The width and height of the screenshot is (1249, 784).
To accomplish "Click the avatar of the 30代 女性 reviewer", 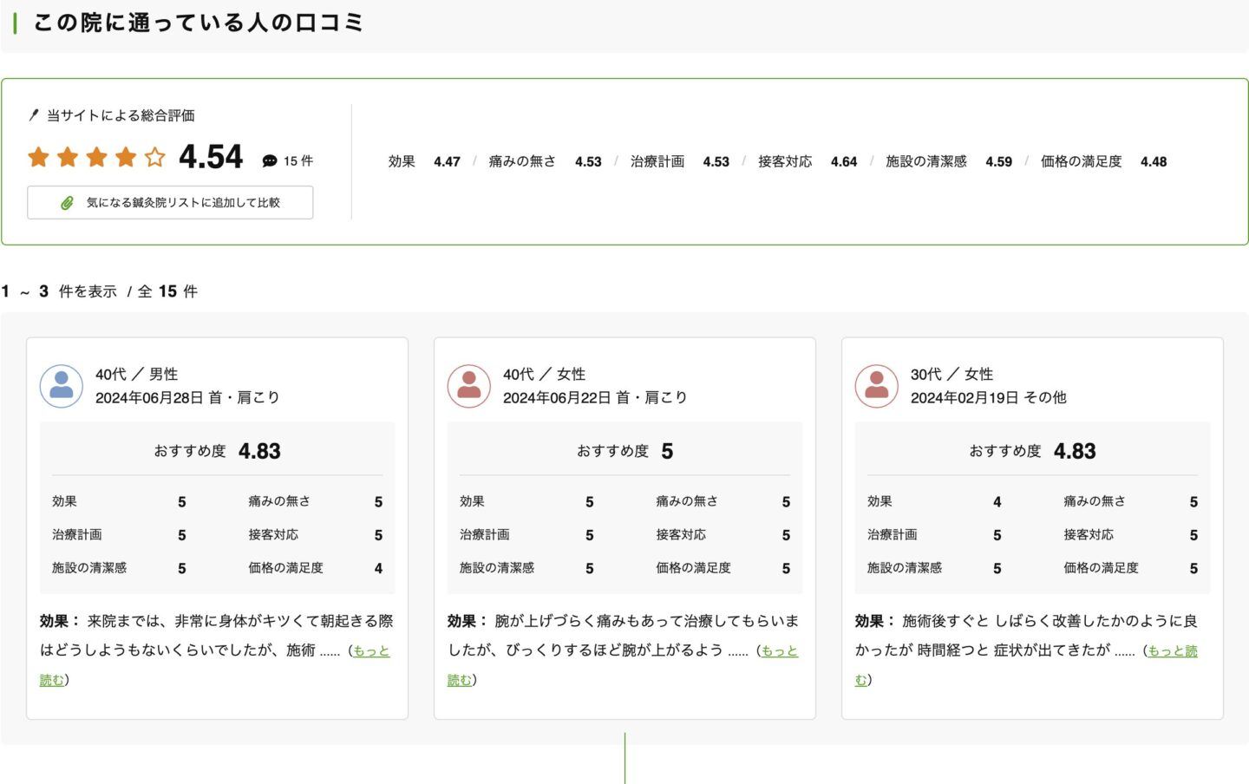I will [877, 386].
